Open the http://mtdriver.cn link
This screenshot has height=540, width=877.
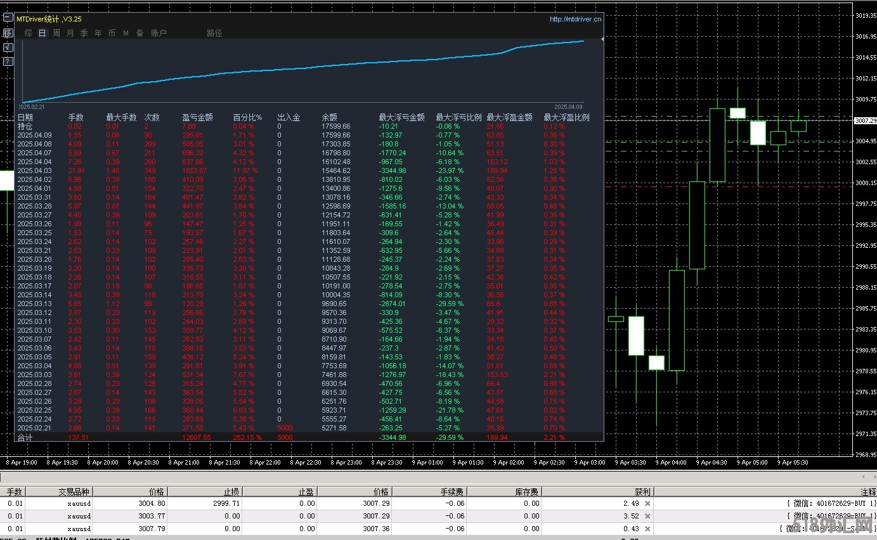click(575, 19)
